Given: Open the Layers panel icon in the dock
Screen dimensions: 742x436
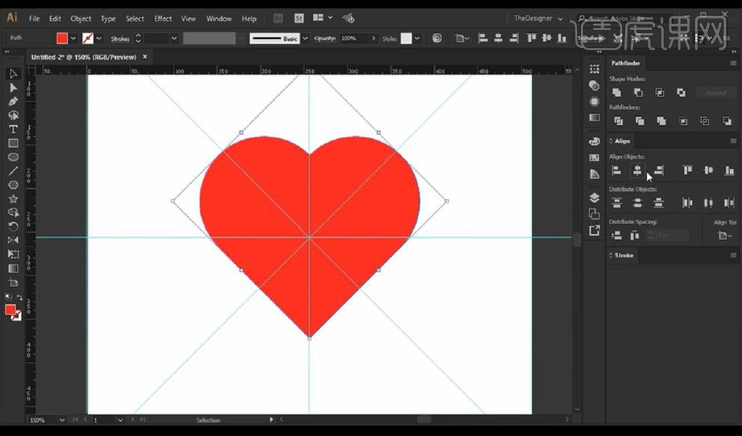Looking at the screenshot, I should (594, 198).
